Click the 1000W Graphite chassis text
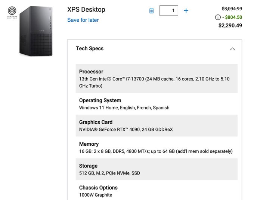Screen dimensions: 254x200 coord(96,195)
